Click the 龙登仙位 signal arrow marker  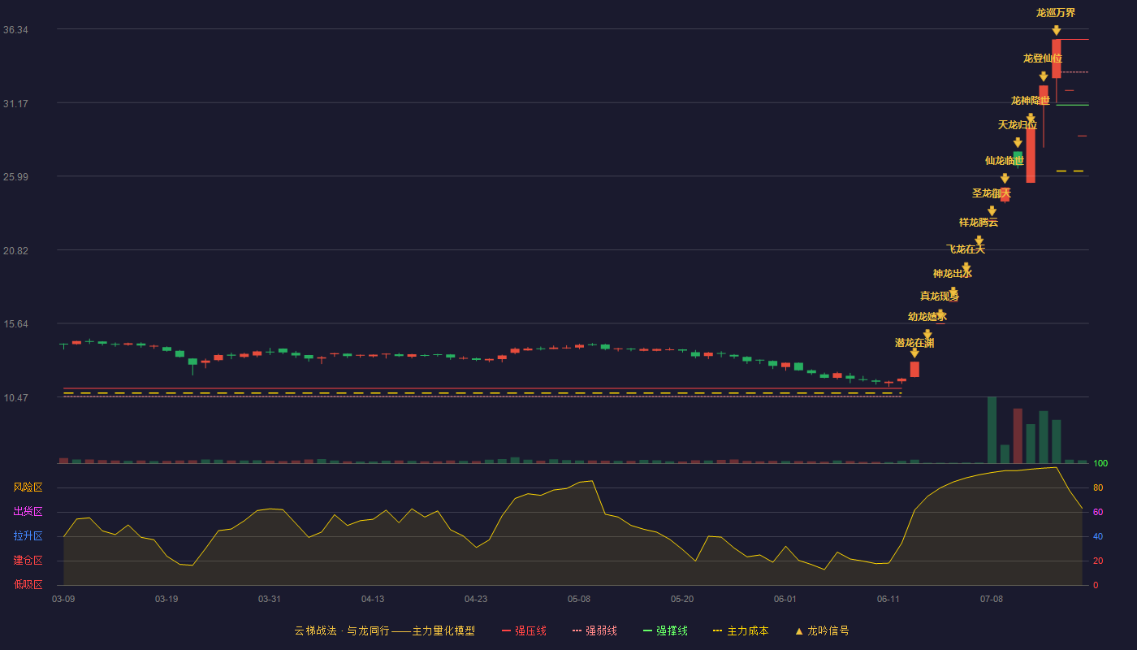point(1043,76)
